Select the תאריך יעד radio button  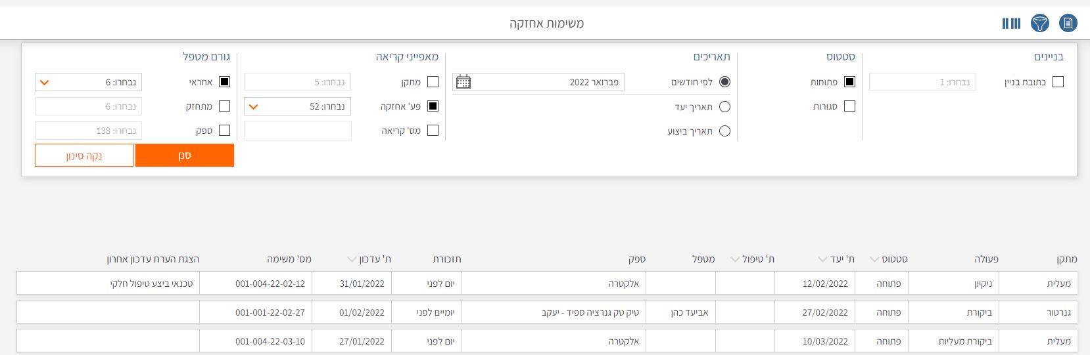(x=724, y=107)
